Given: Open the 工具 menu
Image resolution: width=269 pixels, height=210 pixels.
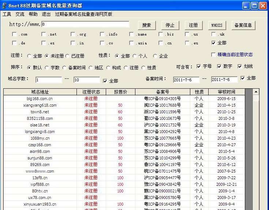Looking at the screenshot, I should pyautogui.click(x=7, y=14).
